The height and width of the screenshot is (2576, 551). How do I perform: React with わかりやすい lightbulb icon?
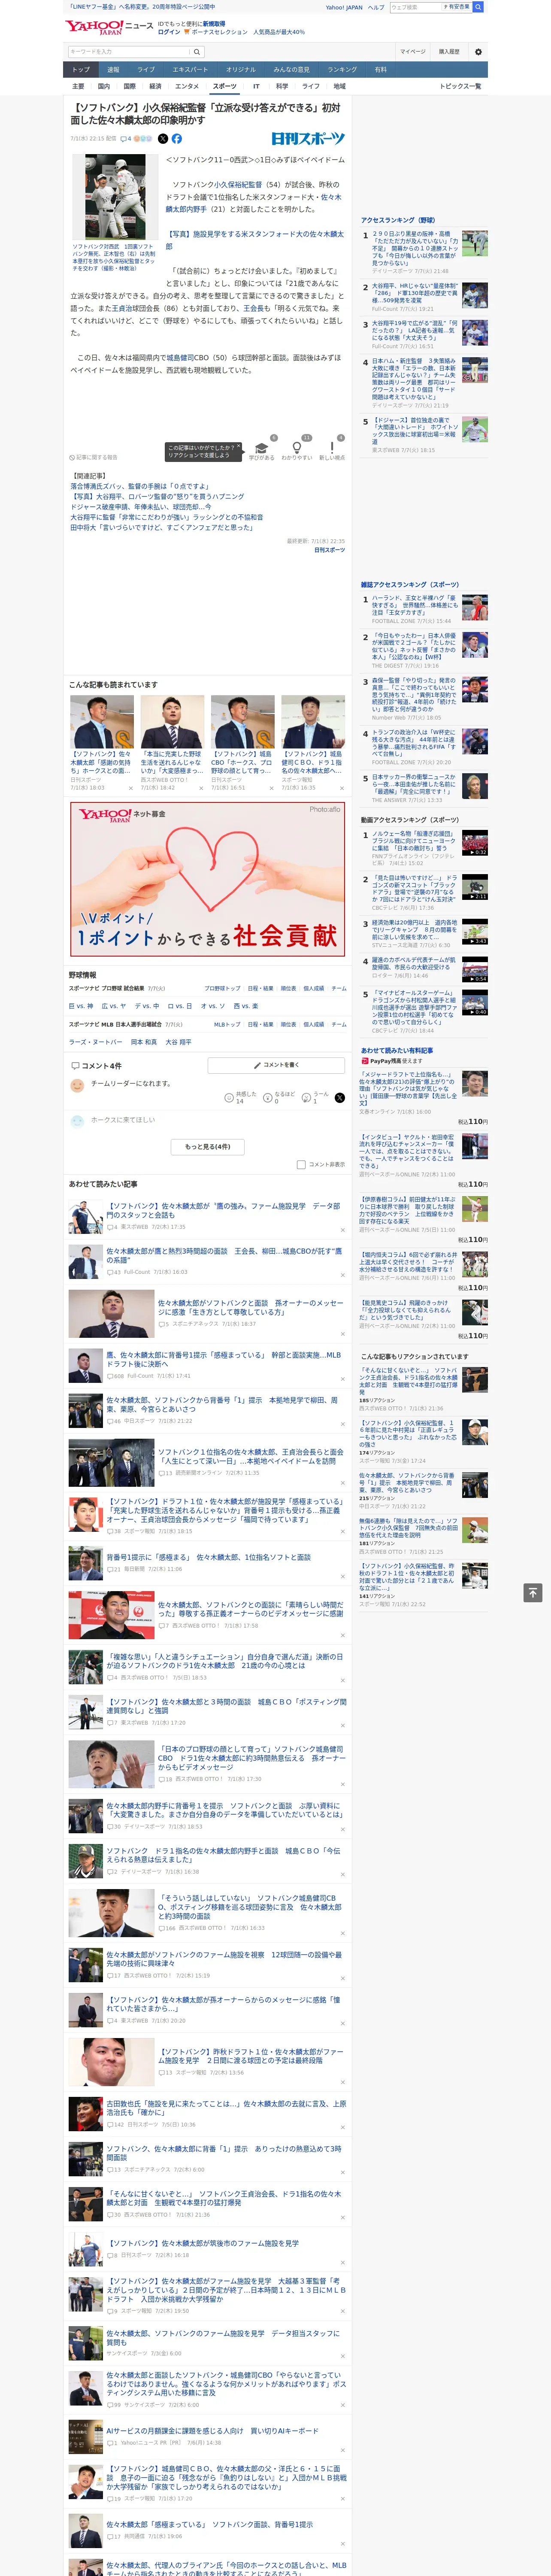coord(296,448)
